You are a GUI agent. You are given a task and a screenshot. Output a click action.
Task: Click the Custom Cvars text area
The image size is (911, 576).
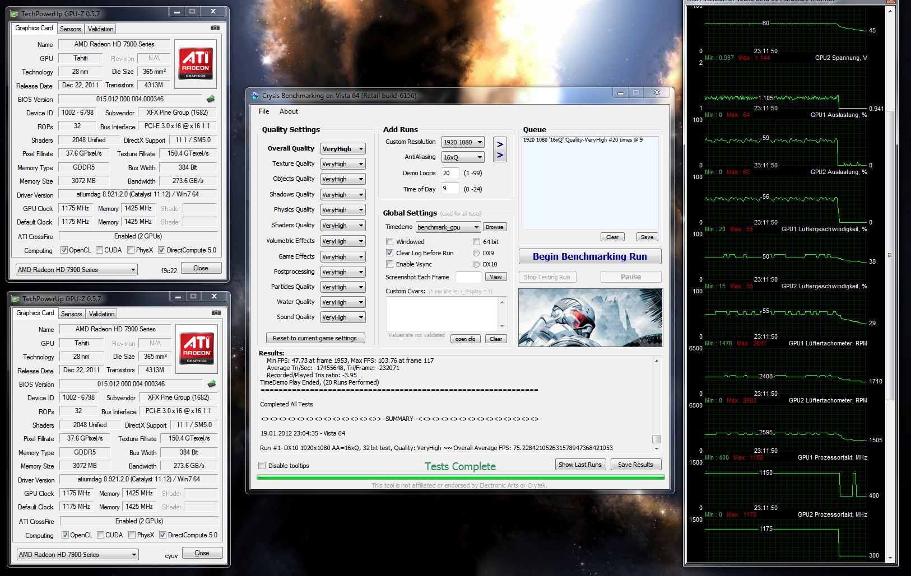tap(442, 314)
